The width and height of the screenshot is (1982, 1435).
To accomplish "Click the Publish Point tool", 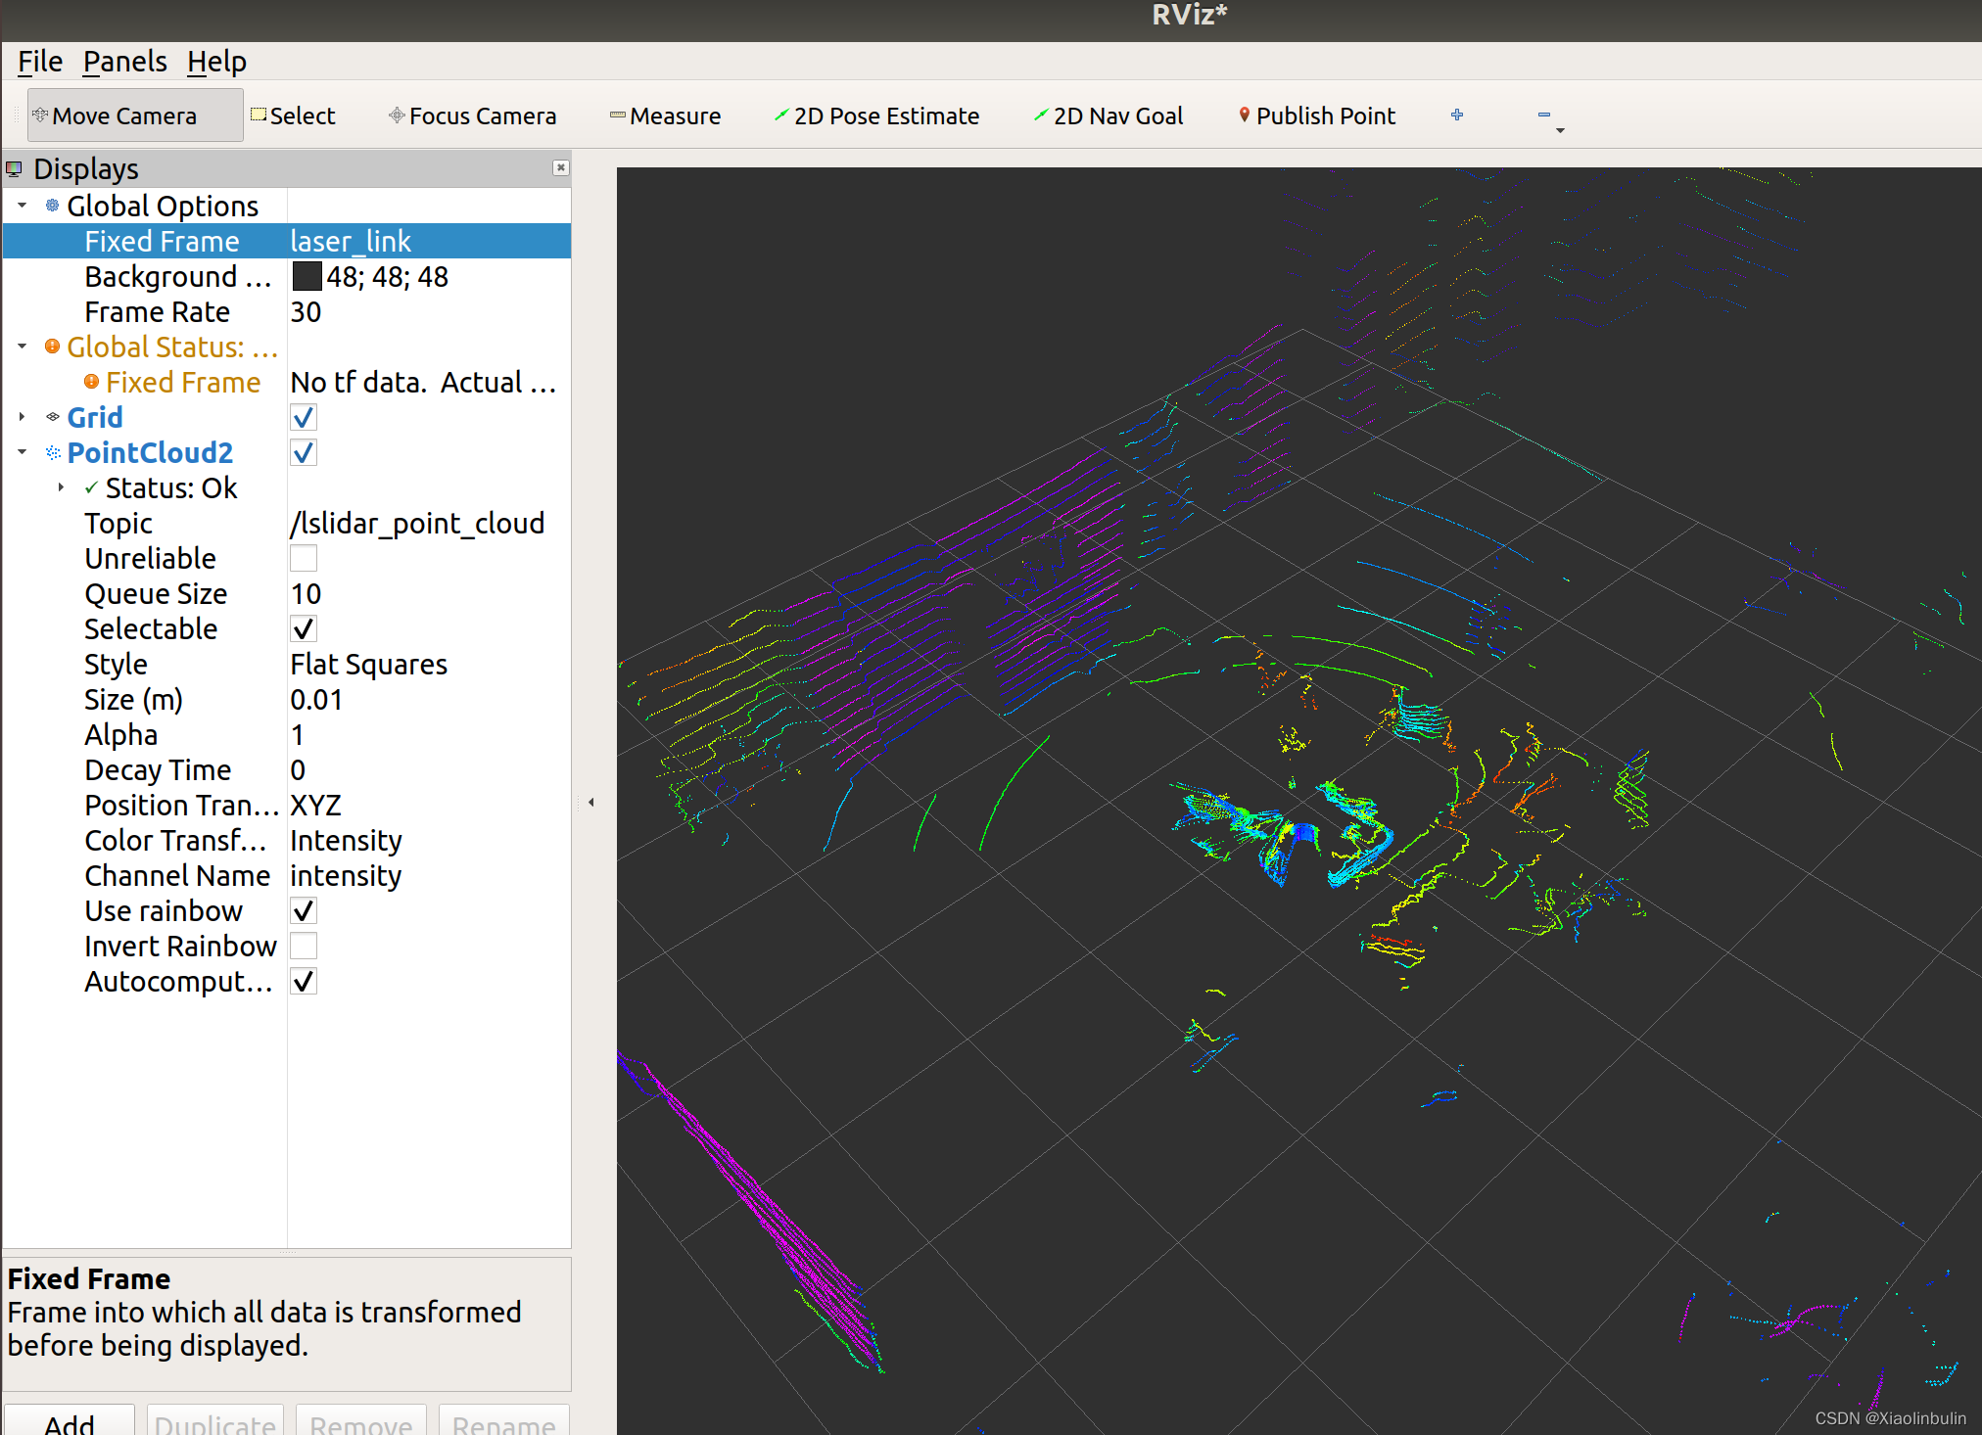I will click(x=1314, y=116).
